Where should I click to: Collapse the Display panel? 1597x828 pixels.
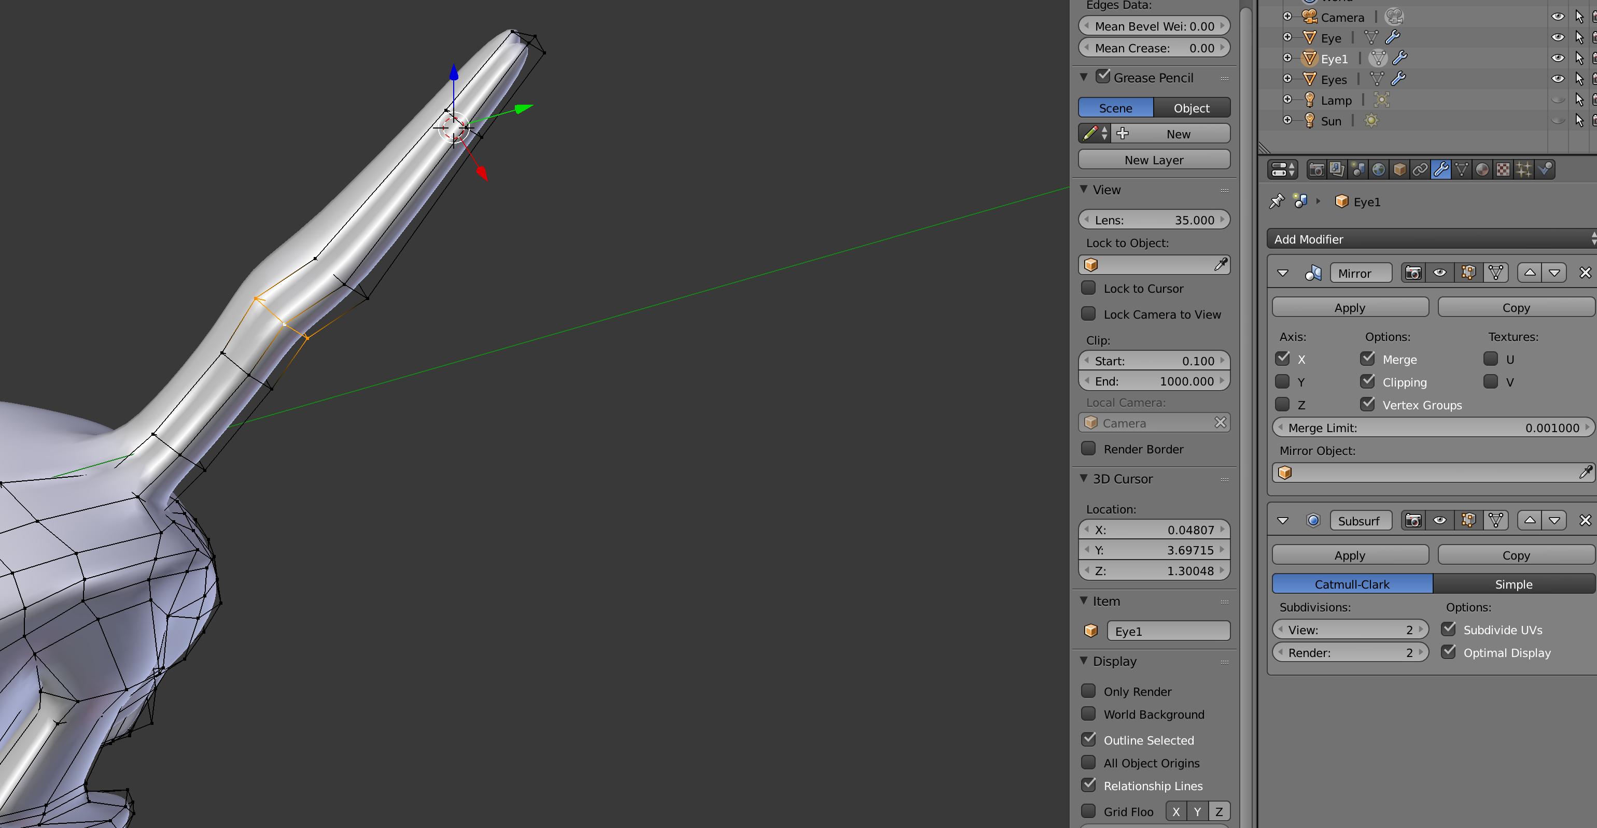(x=1084, y=661)
